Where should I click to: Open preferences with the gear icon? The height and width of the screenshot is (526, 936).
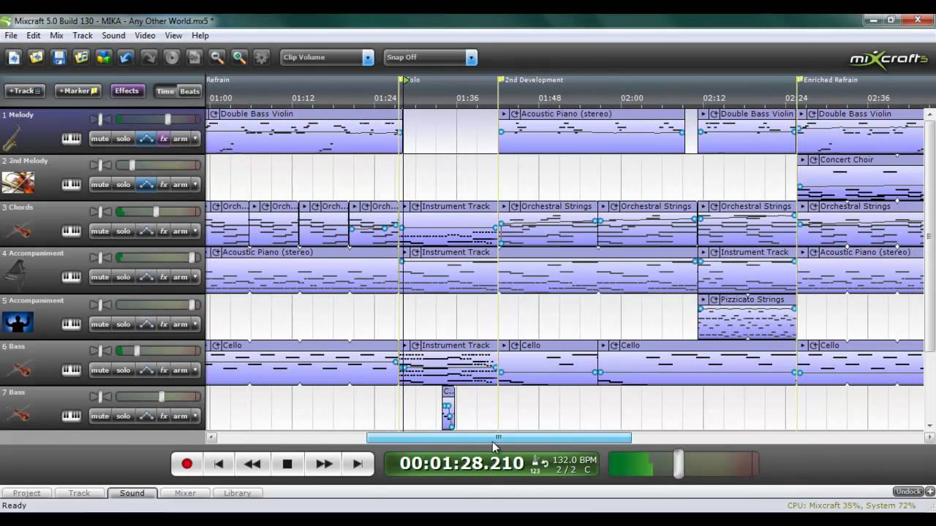point(262,57)
